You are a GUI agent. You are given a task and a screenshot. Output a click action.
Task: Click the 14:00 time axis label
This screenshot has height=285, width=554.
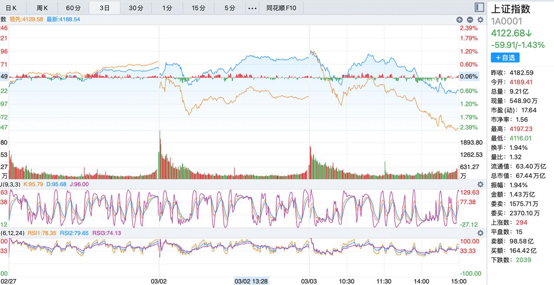click(x=422, y=281)
